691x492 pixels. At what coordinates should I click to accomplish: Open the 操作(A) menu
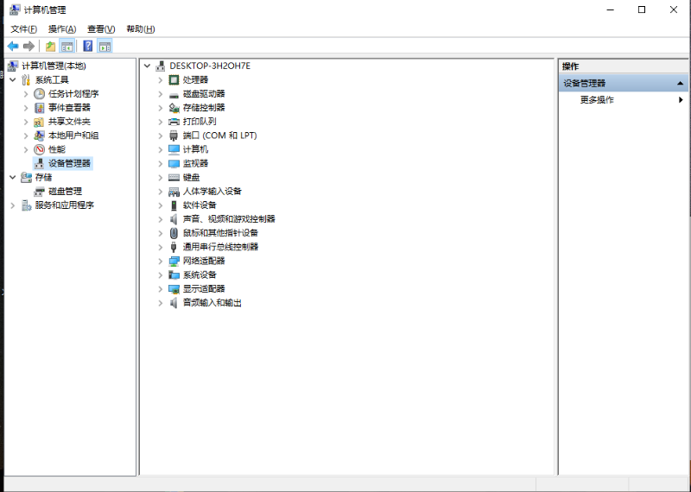(62, 29)
